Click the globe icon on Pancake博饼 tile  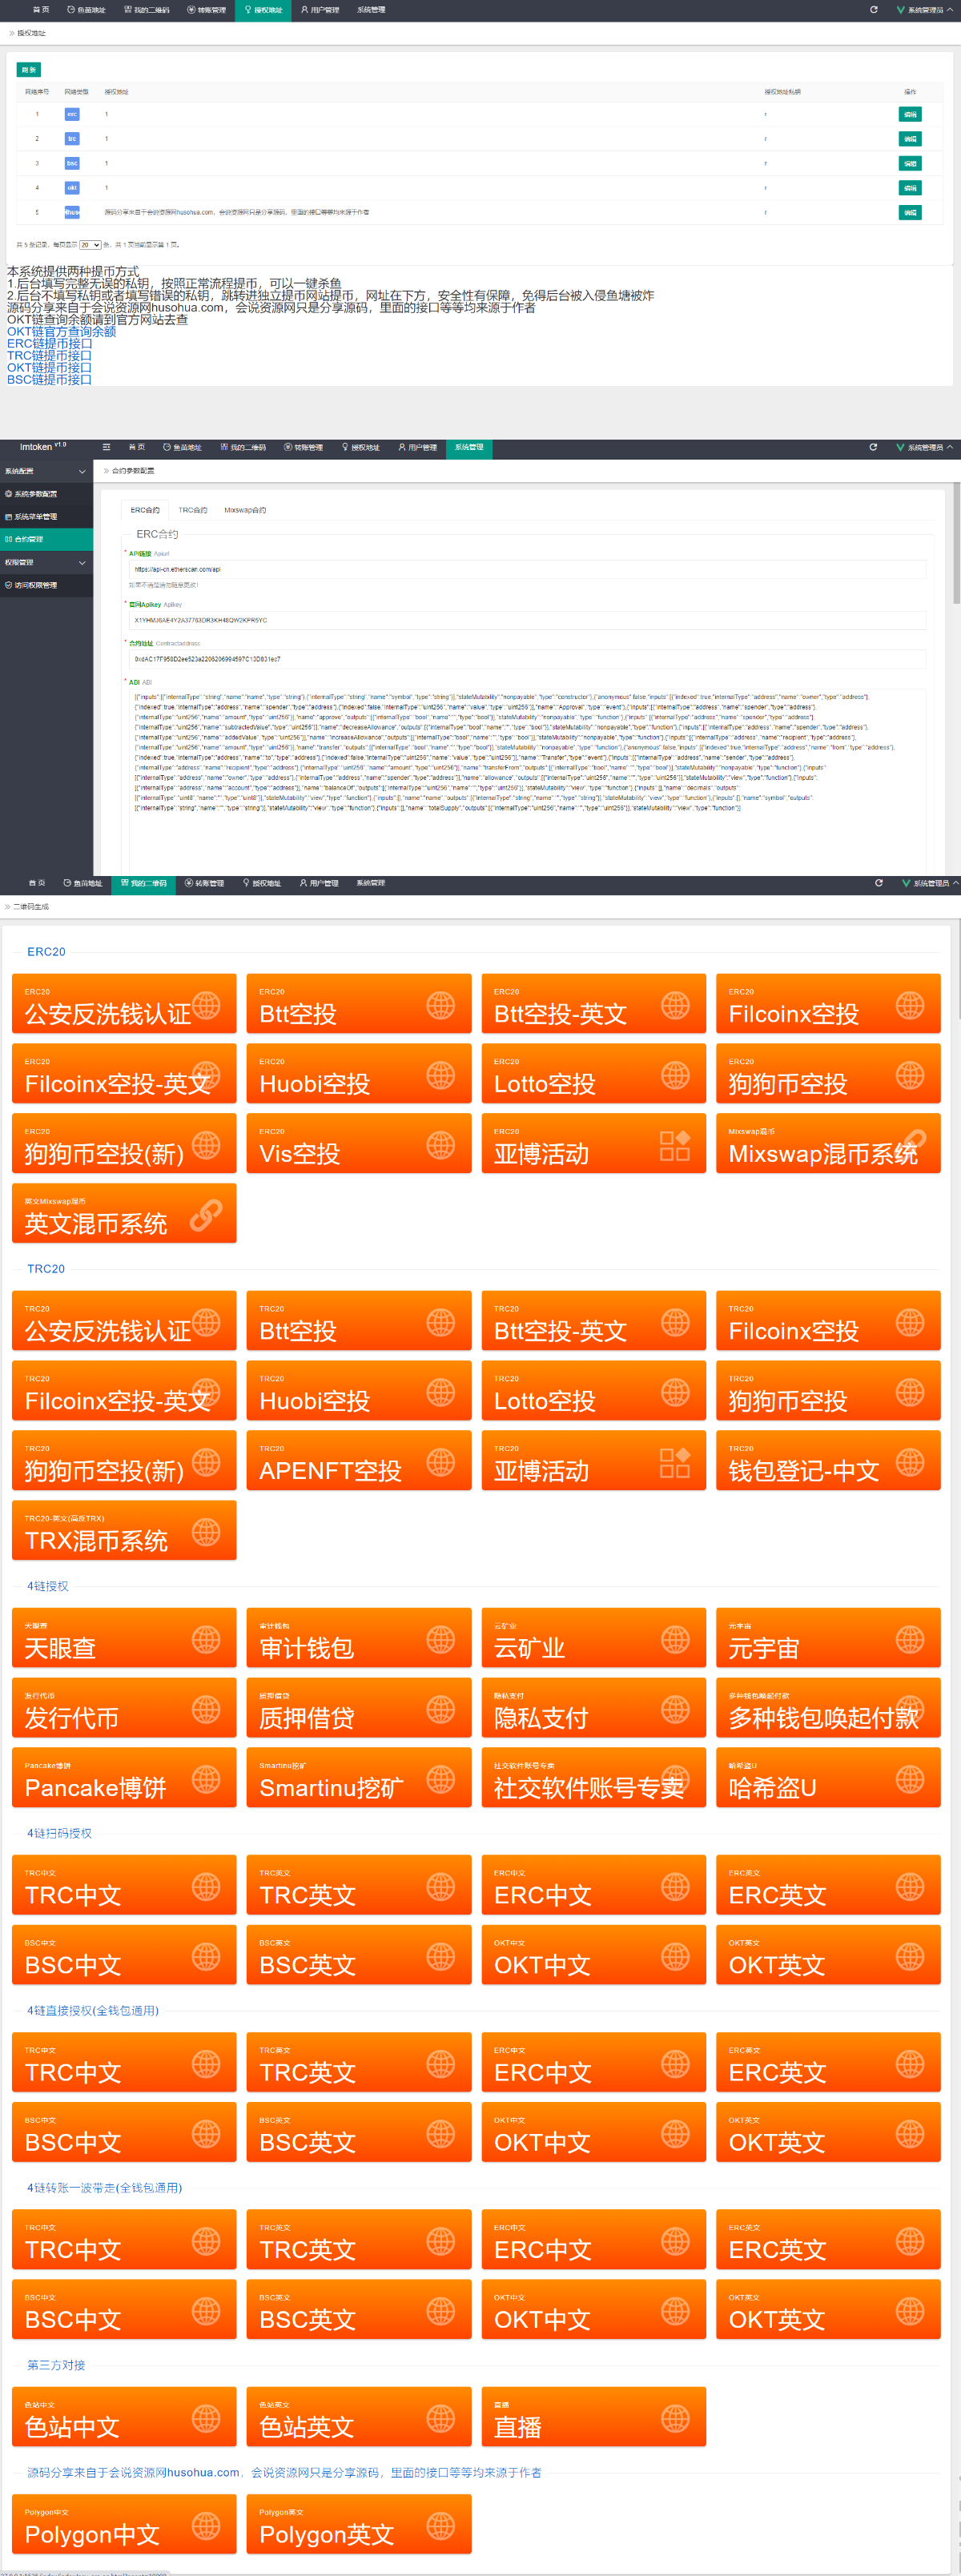tap(206, 1778)
